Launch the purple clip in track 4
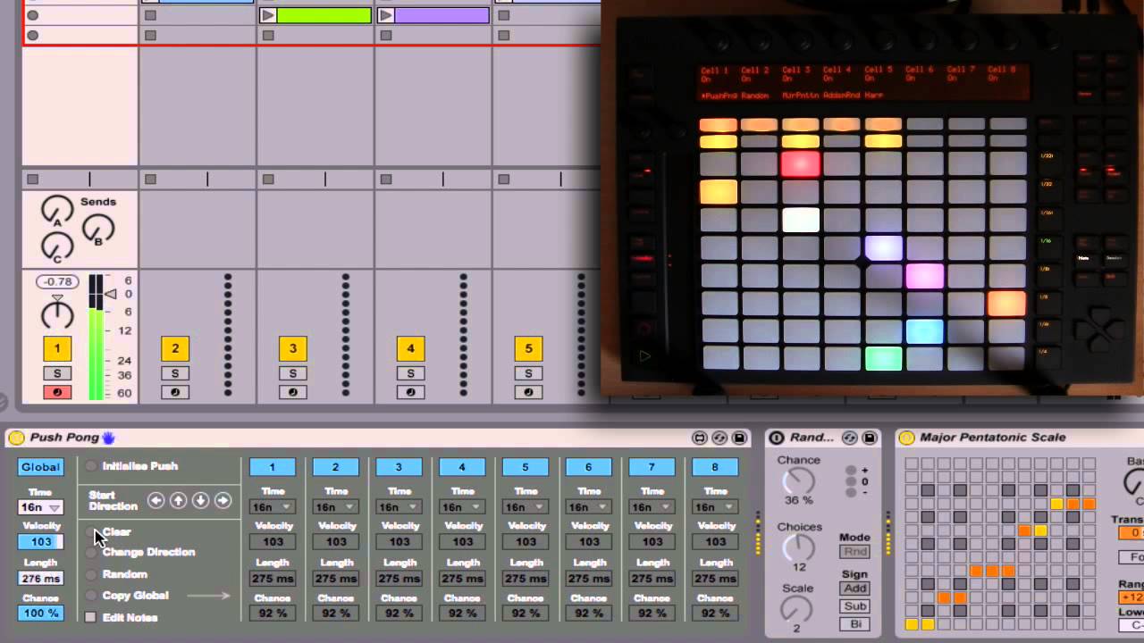 pyautogui.click(x=385, y=15)
